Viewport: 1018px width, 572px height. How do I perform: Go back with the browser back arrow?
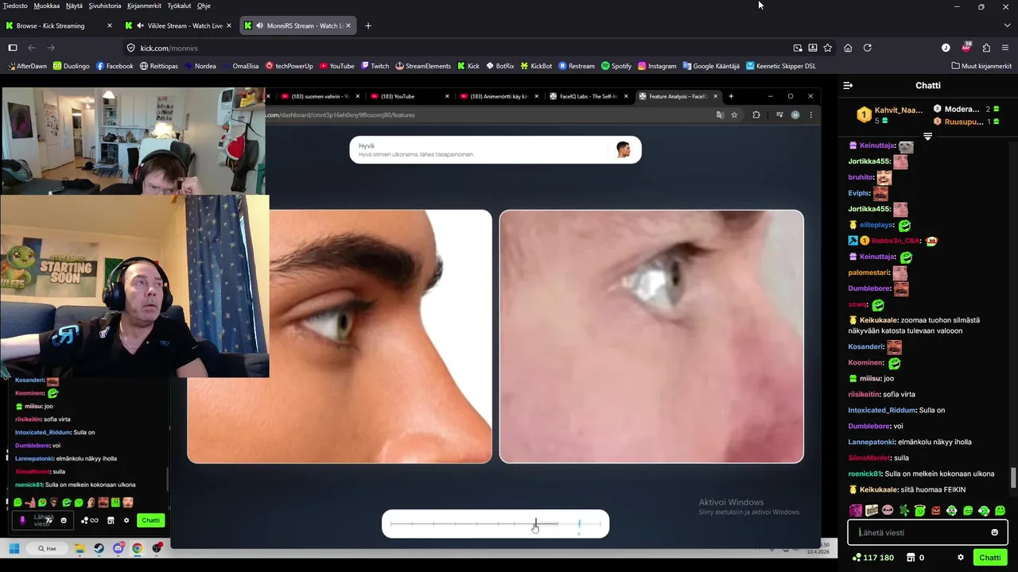32,48
